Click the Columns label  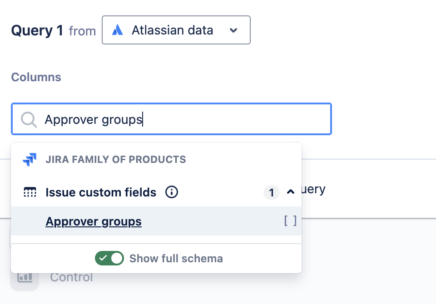pyautogui.click(x=36, y=77)
